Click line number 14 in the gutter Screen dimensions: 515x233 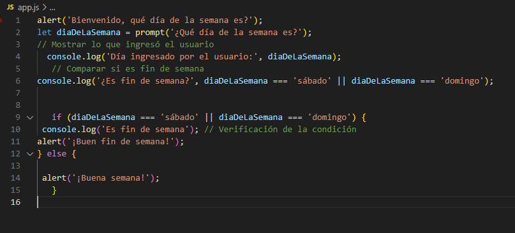[x=15, y=178]
